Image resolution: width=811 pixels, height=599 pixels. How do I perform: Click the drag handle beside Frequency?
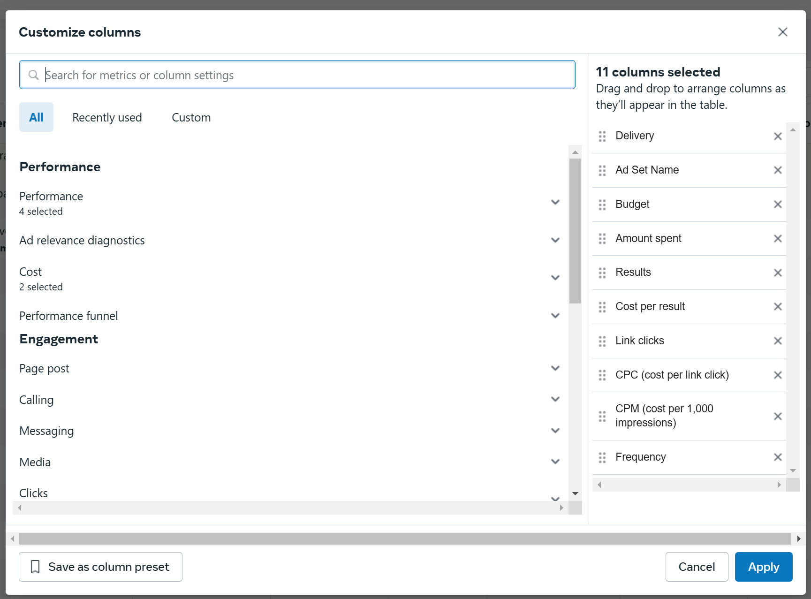point(602,457)
